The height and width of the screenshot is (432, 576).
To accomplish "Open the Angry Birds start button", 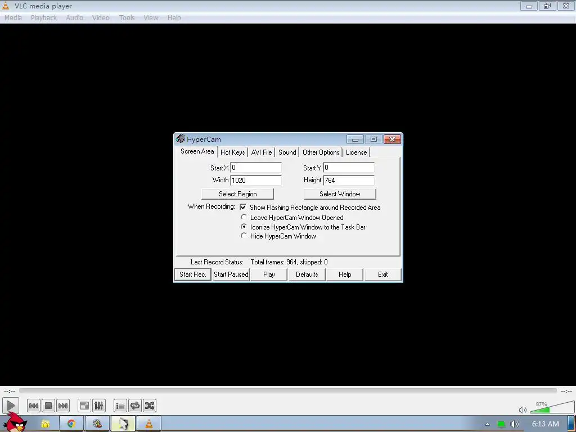I will coord(14,422).
